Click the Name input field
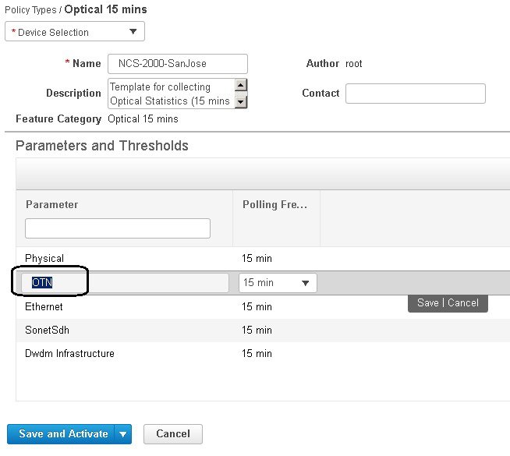The height and width of the screenshot is (456, 510). coord(178,64)
